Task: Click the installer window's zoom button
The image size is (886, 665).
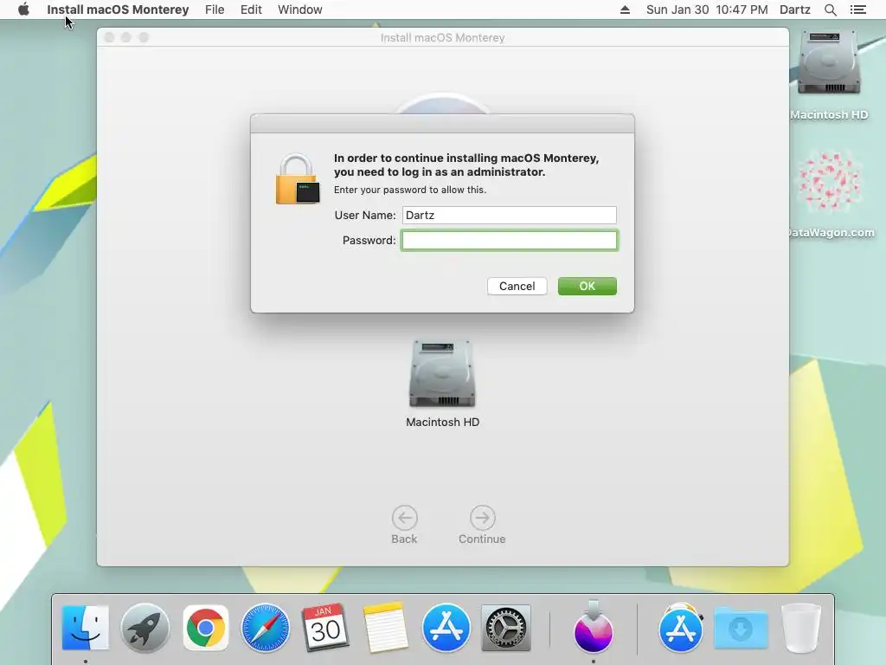Action: click(144, 37)
